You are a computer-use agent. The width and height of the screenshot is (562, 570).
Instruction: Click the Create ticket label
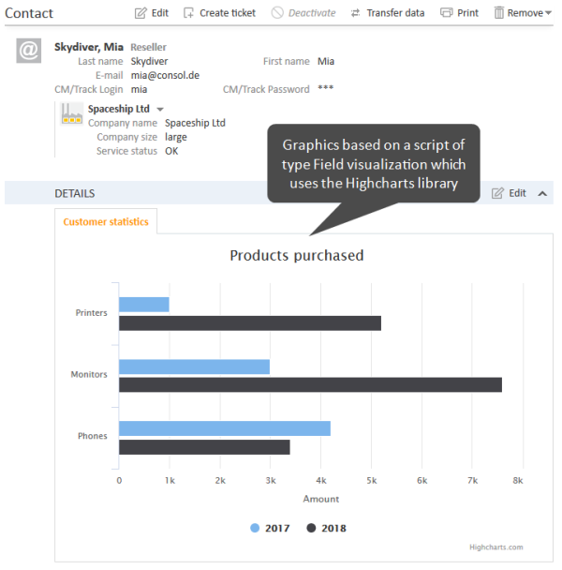[x=228, y=13]
